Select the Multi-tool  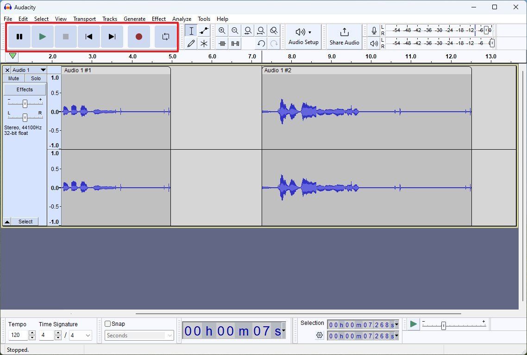click(x=203, y=43)
